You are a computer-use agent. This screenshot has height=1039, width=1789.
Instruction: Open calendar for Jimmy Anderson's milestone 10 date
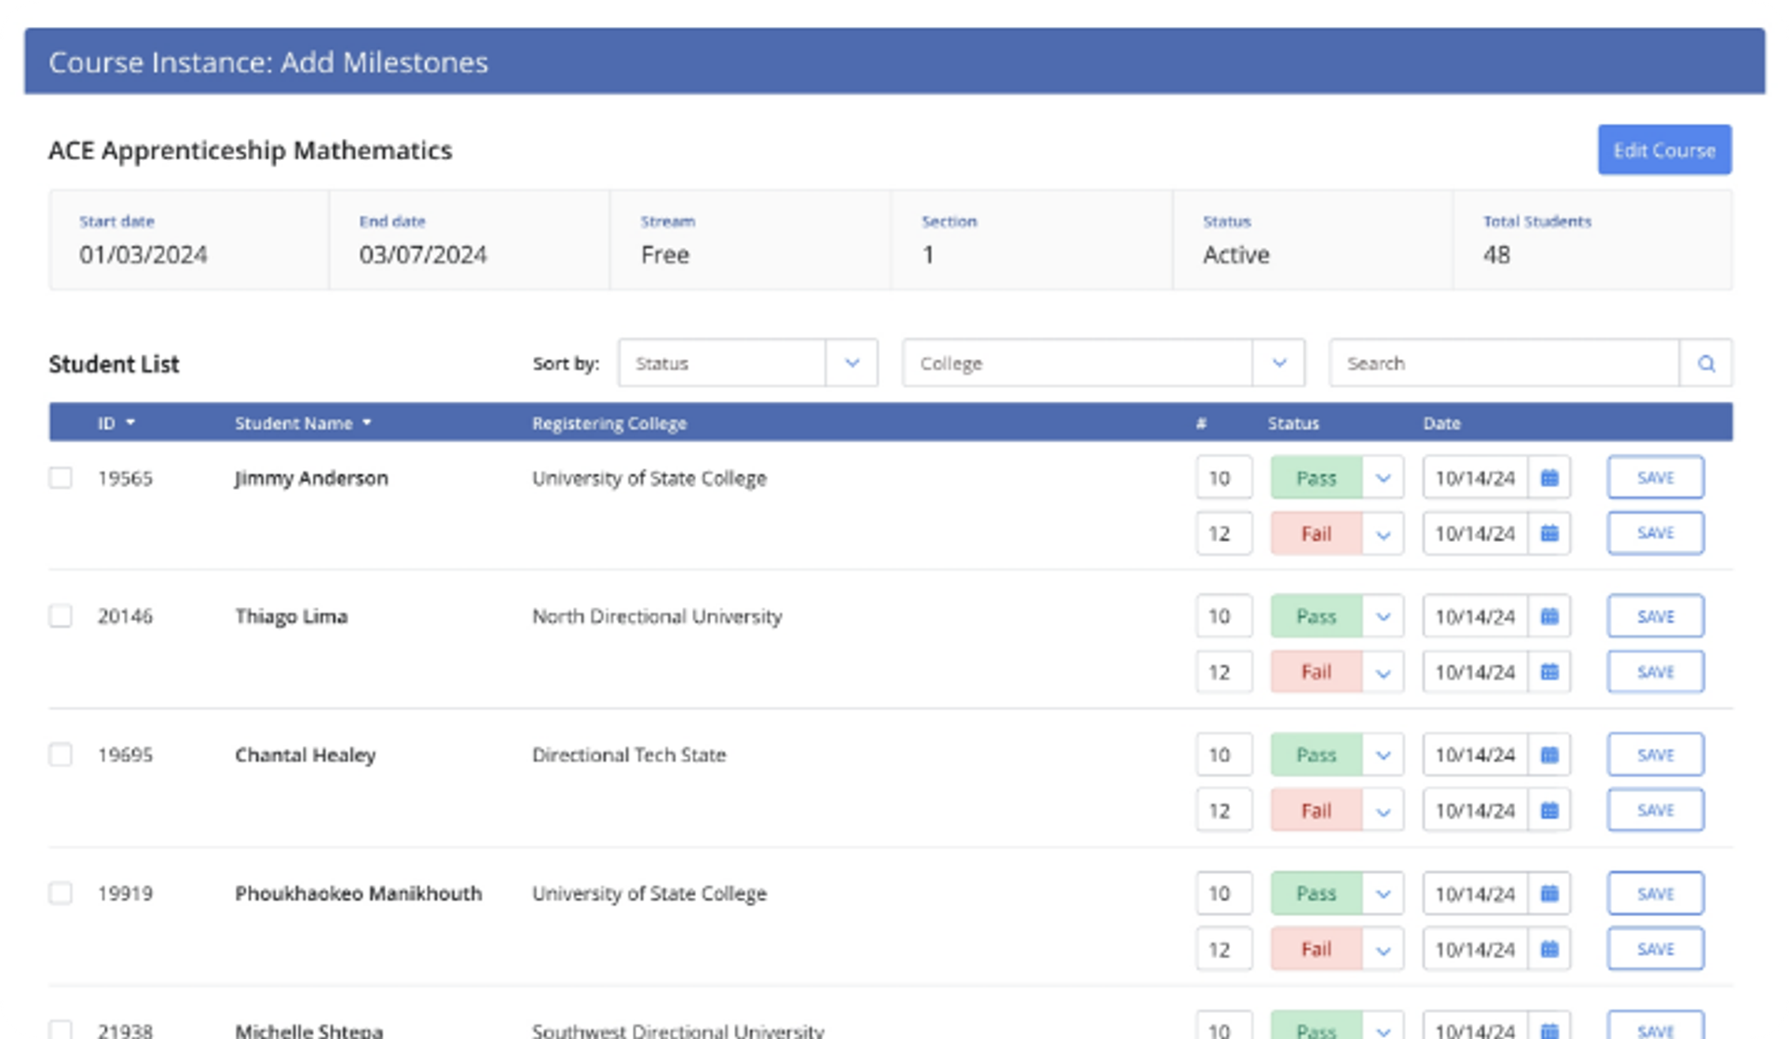1550,478
